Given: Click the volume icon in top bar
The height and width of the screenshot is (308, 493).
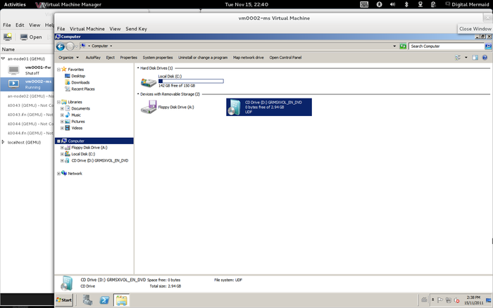Looking at the screenshot, I should point(392,4).
